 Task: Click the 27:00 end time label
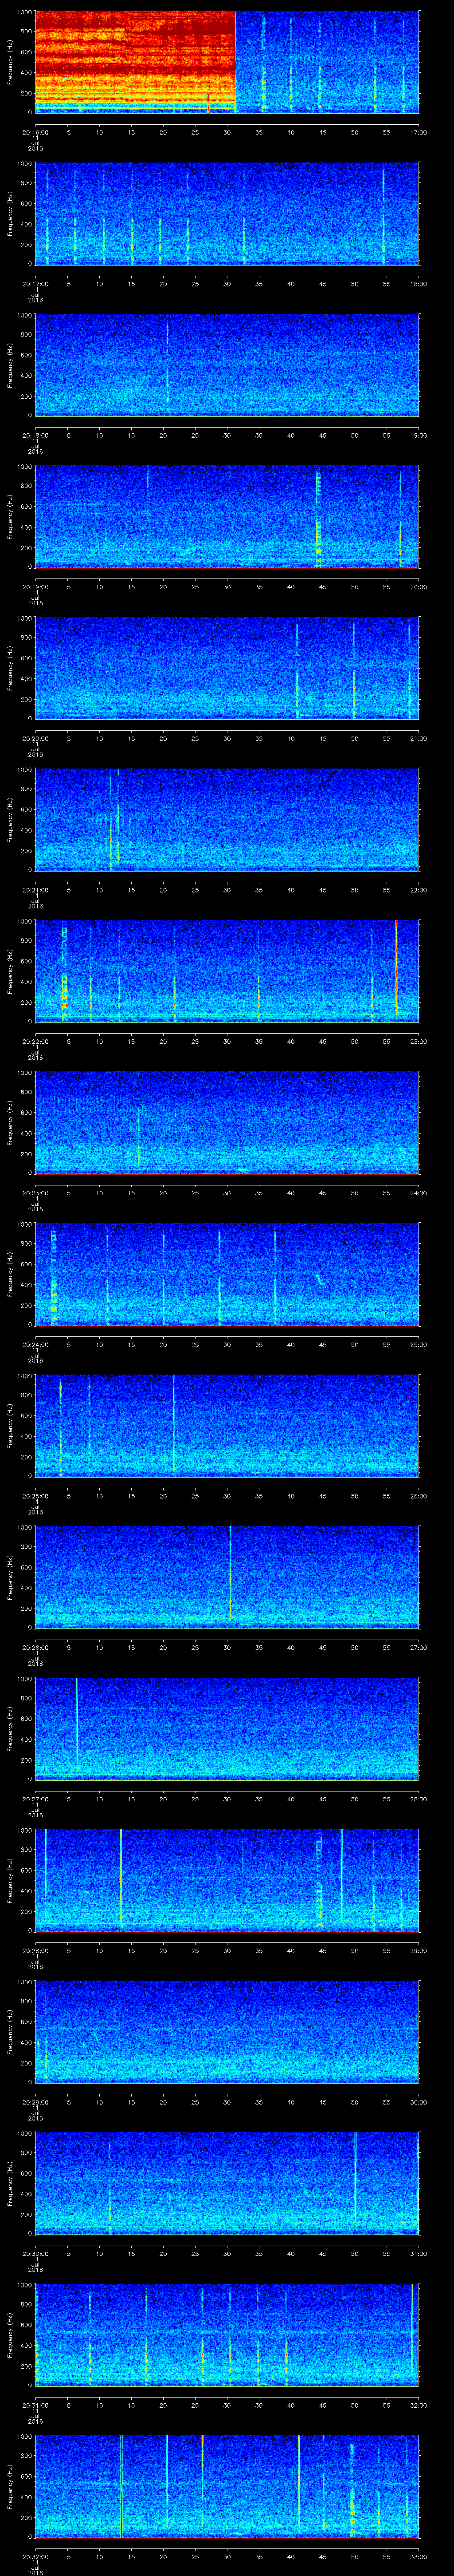[418, 1647]
